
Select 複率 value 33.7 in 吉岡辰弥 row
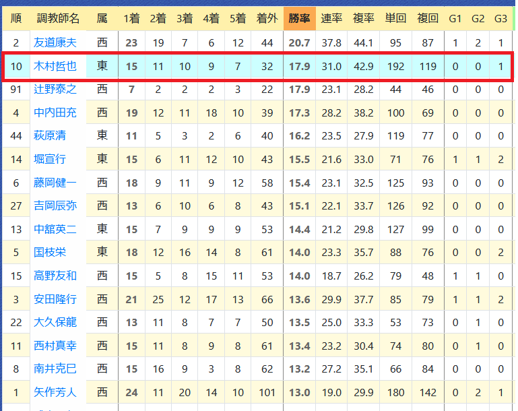point(363,206)
